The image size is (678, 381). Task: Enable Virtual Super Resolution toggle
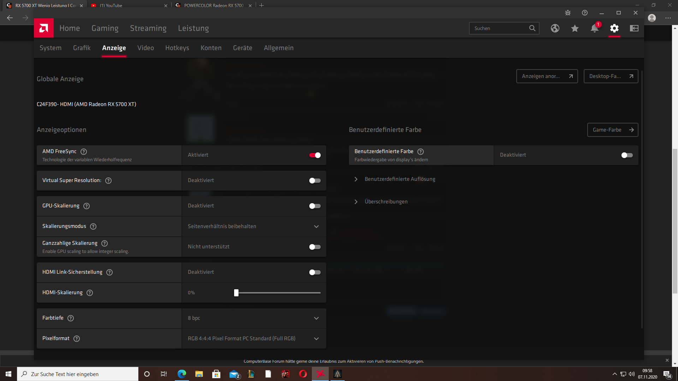click(315, 181)
